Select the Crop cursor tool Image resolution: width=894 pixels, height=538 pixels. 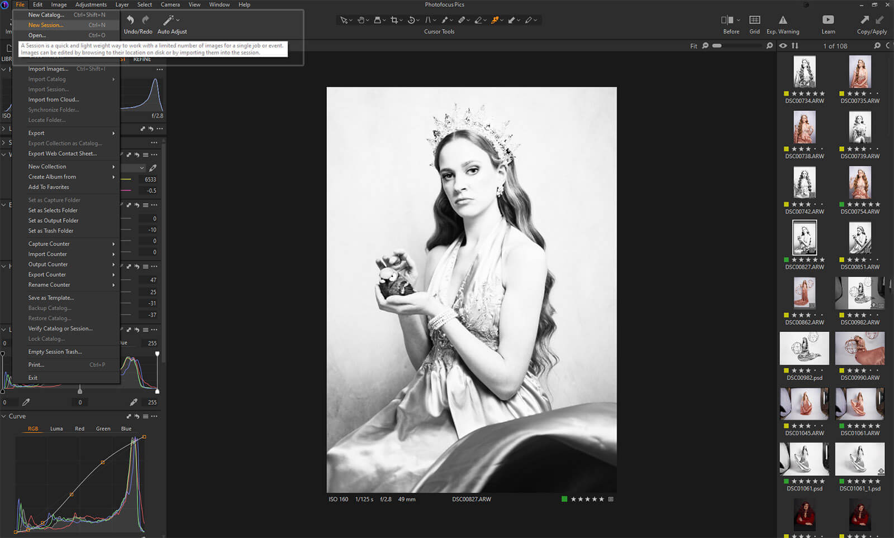click(394, 20)
